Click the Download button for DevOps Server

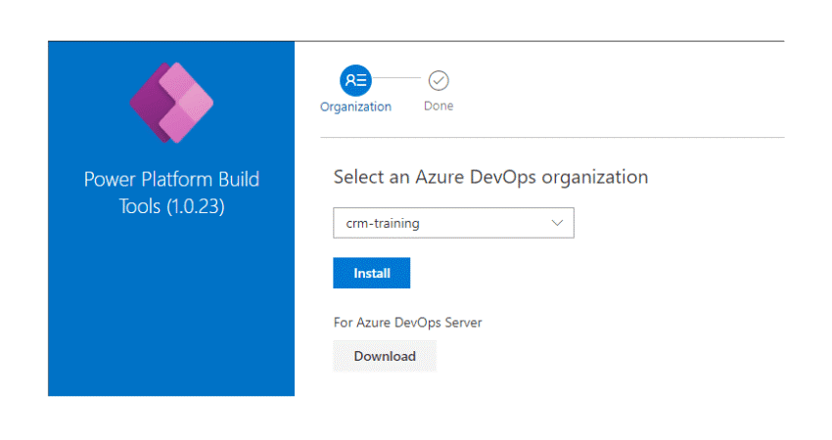(x=385, y=356)
